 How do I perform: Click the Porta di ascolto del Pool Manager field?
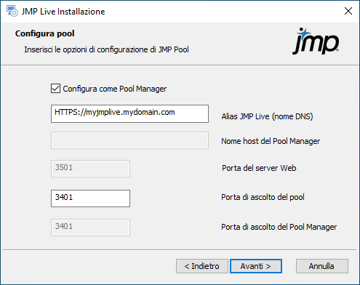[90, 228]
